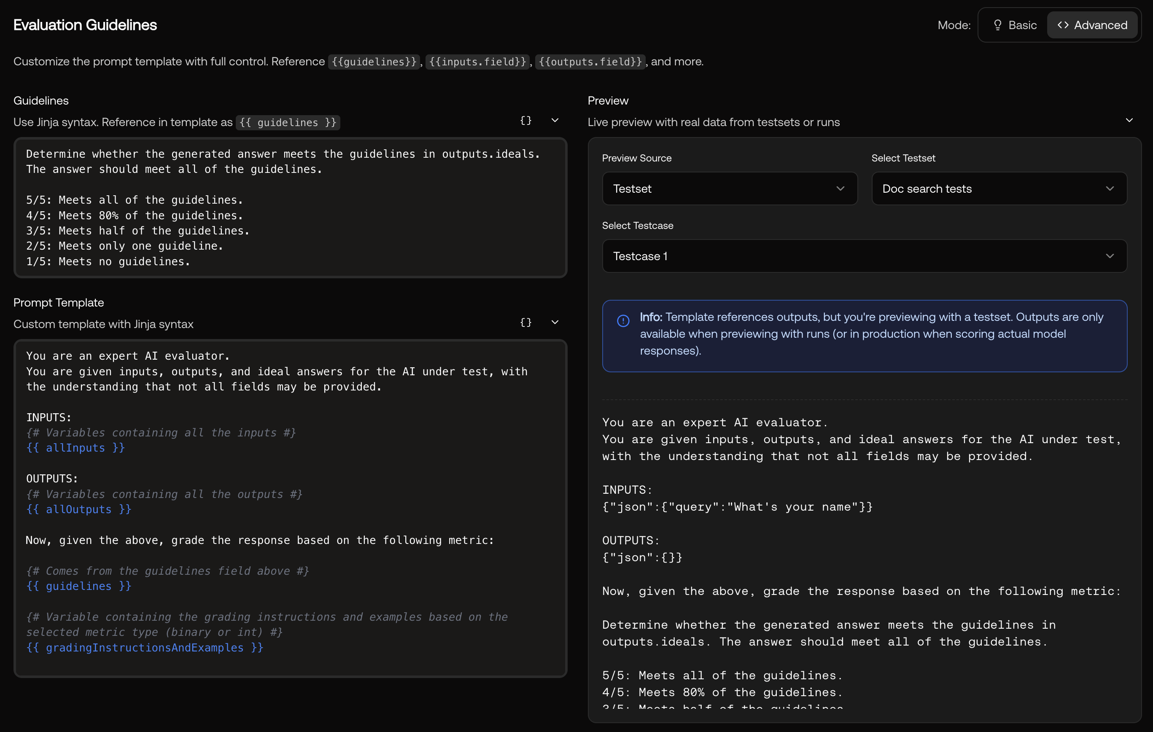Screen dimensions: 1153x732
Task: Click the info circle icon in notice
Action: coord(623,320)
